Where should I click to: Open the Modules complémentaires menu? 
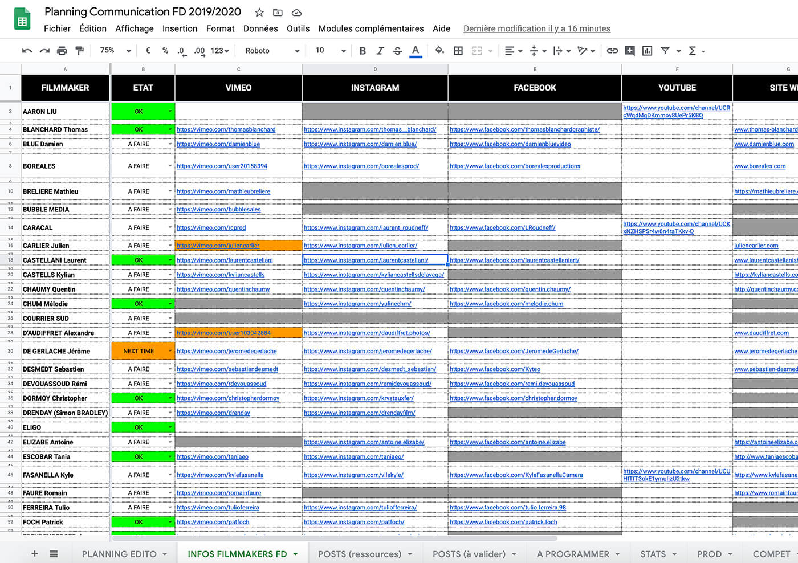click(371, 28)
